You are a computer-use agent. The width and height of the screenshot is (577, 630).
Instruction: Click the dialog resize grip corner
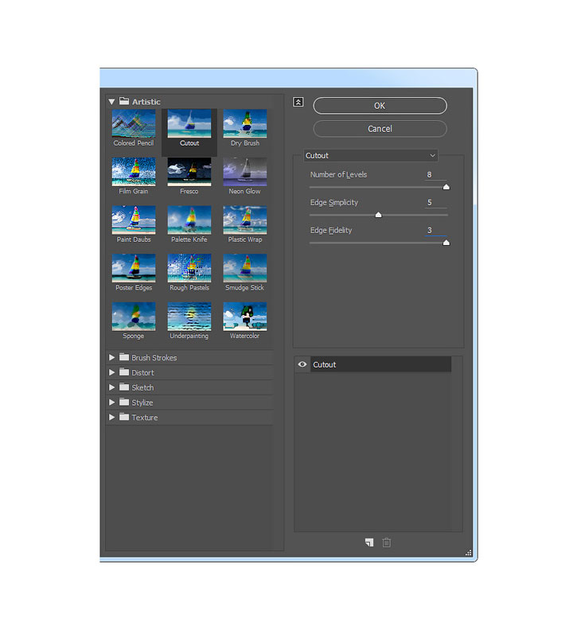(x=469, y=553)
